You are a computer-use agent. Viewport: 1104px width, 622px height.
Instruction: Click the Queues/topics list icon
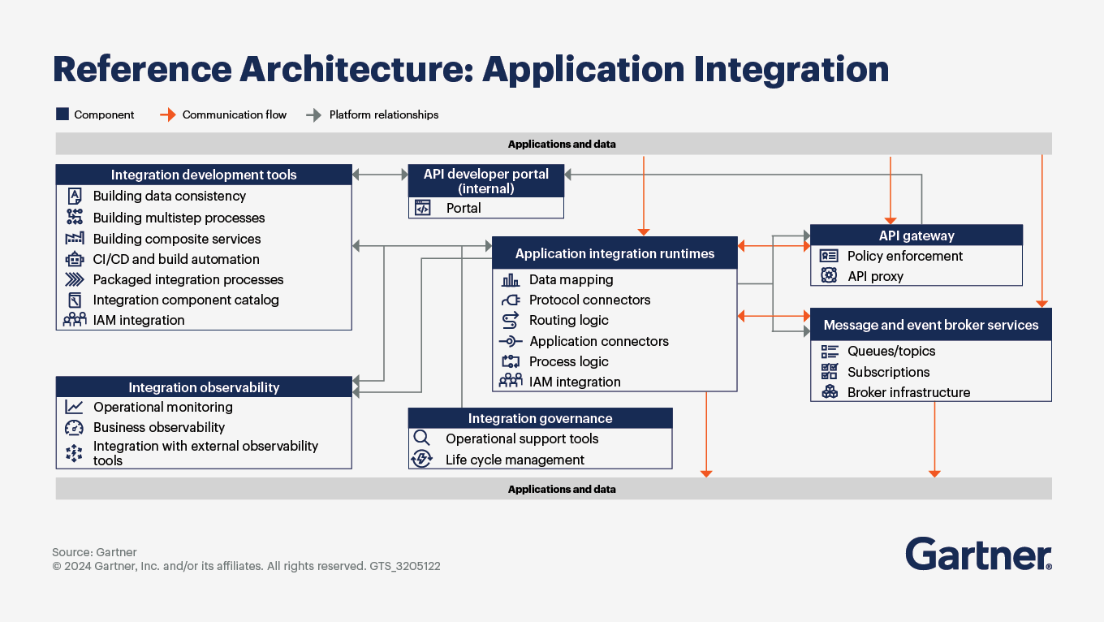[830, 352]
